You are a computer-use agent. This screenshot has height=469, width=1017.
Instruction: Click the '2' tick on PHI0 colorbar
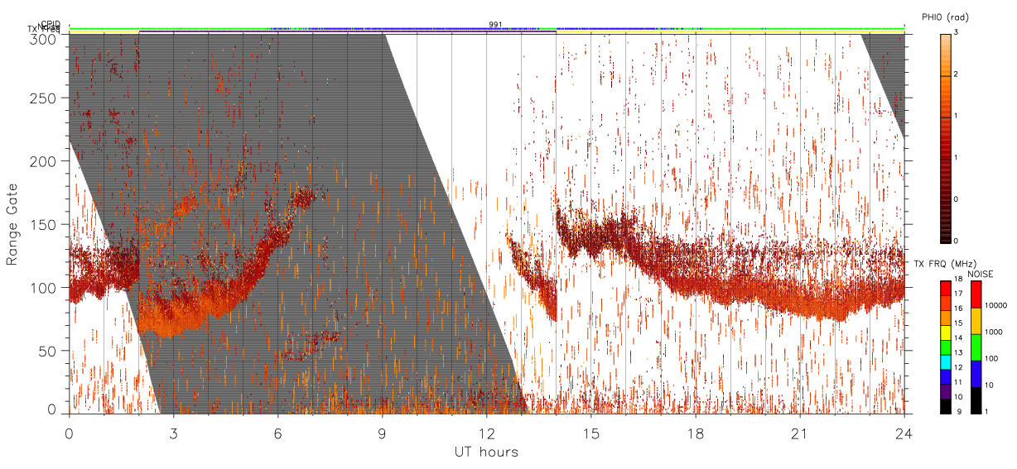[957, 75]
